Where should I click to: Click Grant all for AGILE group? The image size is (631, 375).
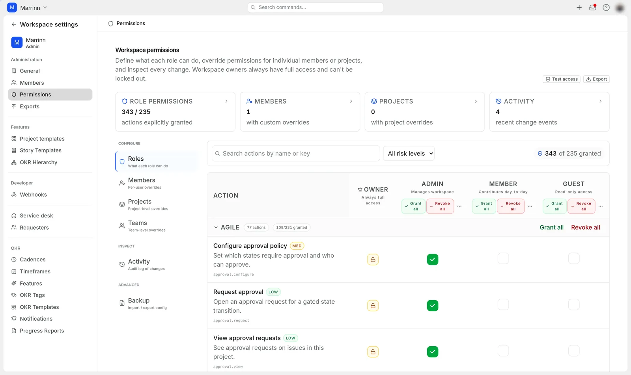pos(551,228)
